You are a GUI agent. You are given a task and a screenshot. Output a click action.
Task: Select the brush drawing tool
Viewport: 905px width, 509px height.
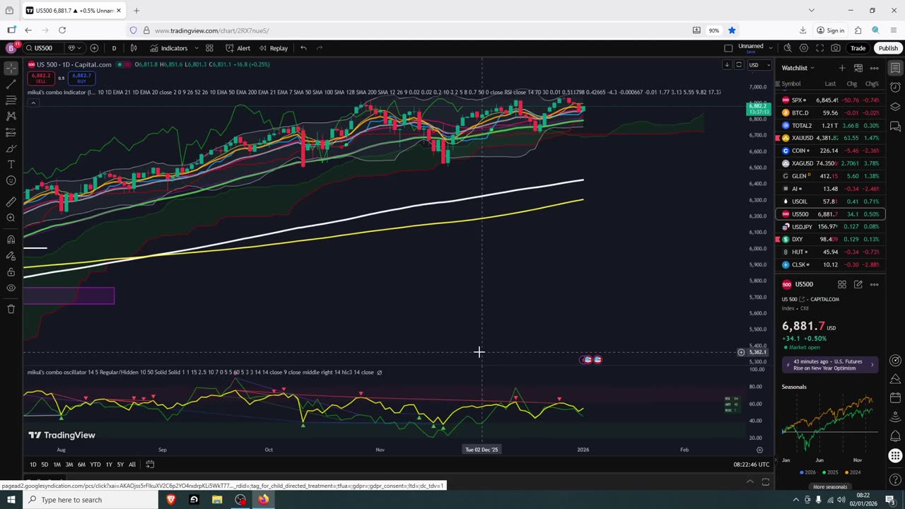pos(11,148)
